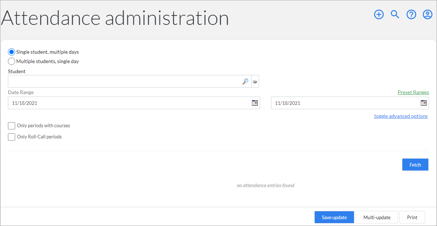Click the Print button
This screenshot has height=226, width=437.
[412, 217]
